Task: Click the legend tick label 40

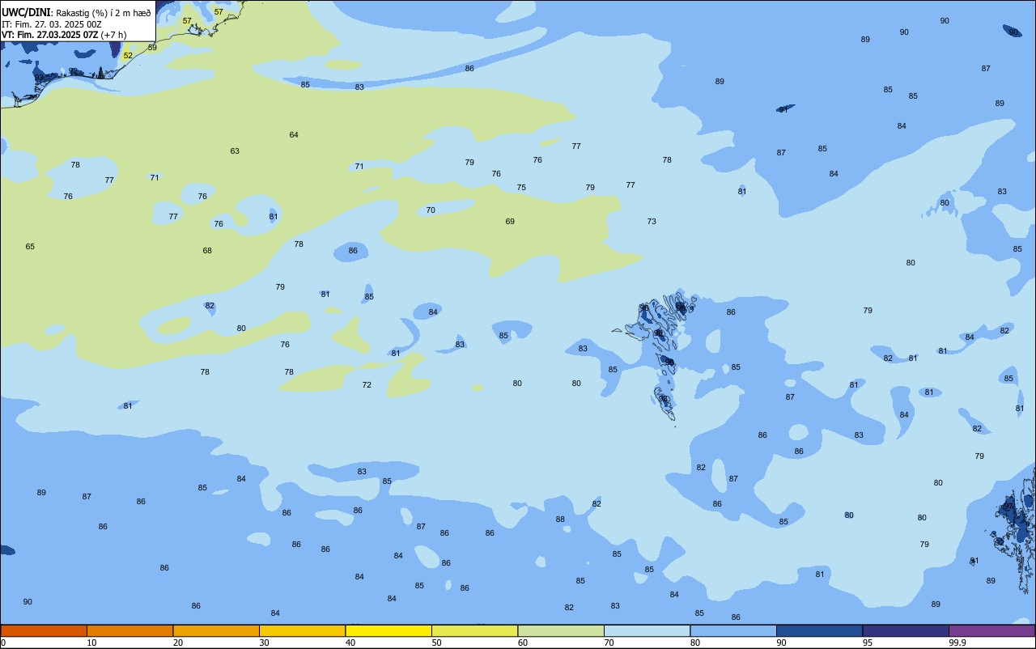Action: click(x=350, y=643)
